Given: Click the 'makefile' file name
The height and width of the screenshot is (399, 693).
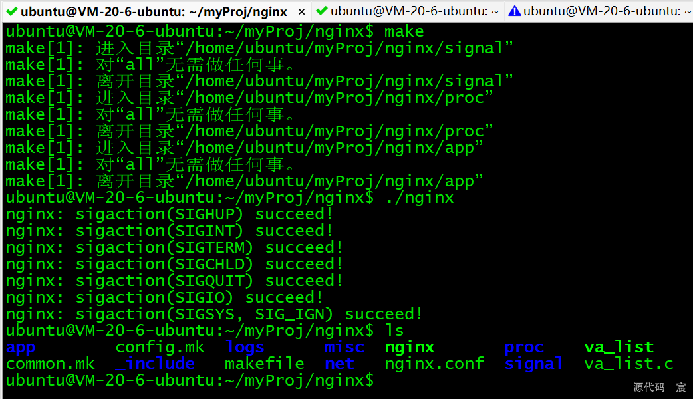Looking at the screenshot, I should coord(264,364).
